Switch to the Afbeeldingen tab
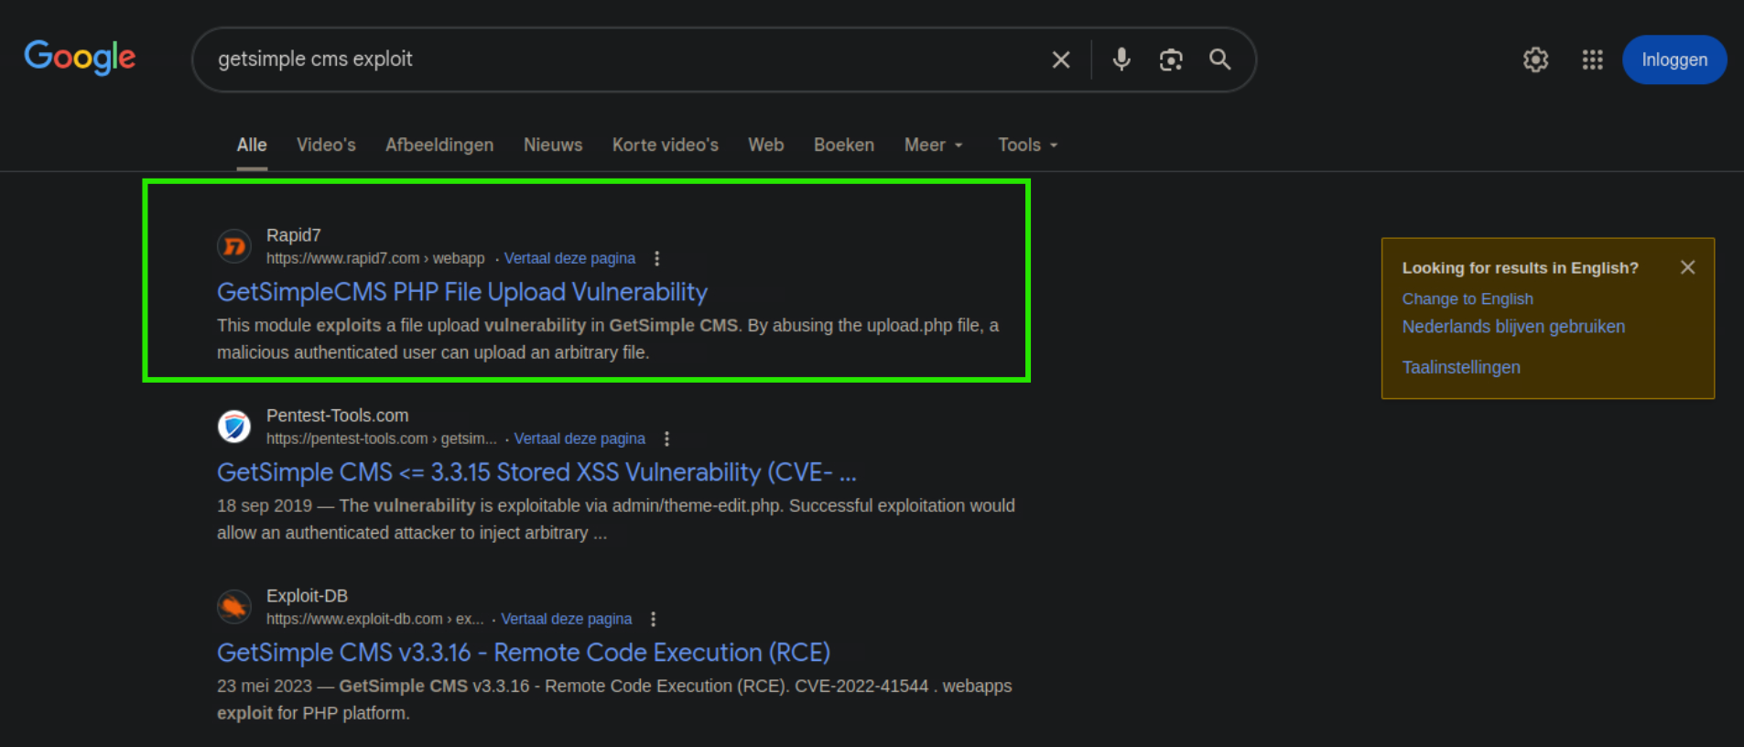Viewport: 1744px width, 747px height. point(439,145)
